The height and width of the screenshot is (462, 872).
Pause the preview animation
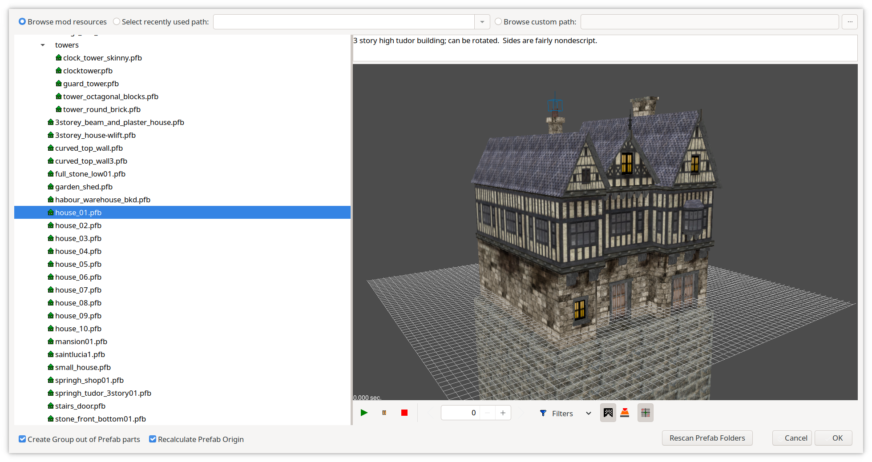384,413
